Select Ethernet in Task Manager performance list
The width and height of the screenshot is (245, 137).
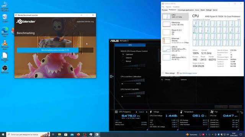point(175,41)
